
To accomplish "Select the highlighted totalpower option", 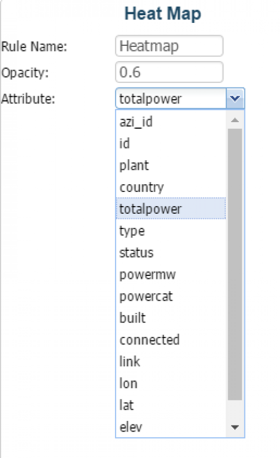I will (x=171, y=209).
